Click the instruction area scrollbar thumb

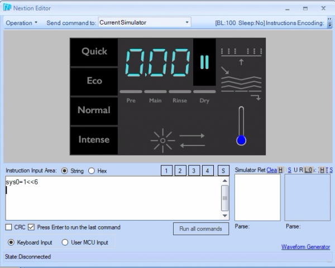225,198
